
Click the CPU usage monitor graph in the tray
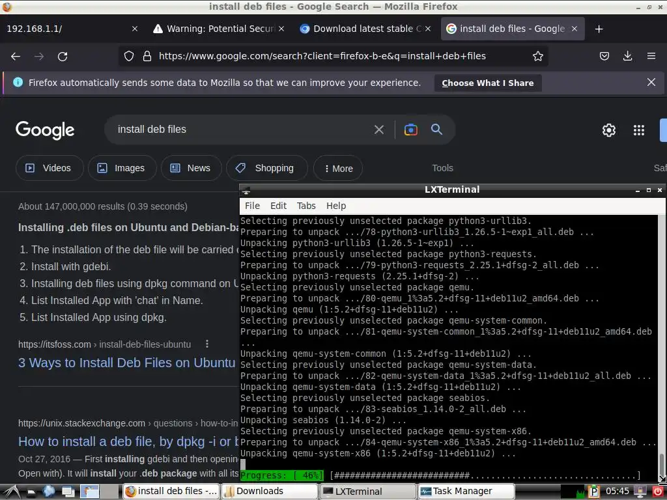tap(573, 492)
